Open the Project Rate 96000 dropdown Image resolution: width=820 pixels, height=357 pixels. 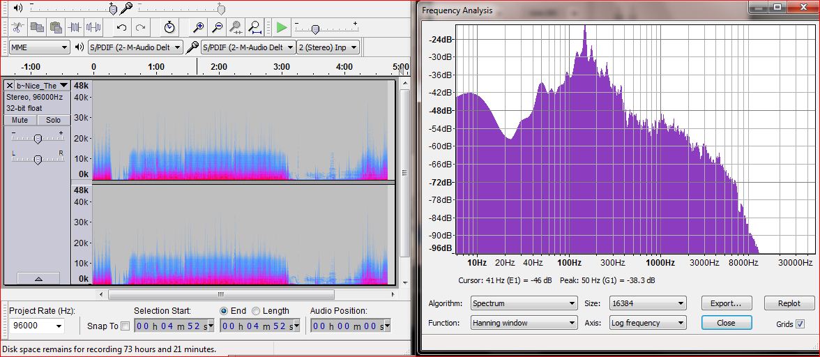click(36, 326)
